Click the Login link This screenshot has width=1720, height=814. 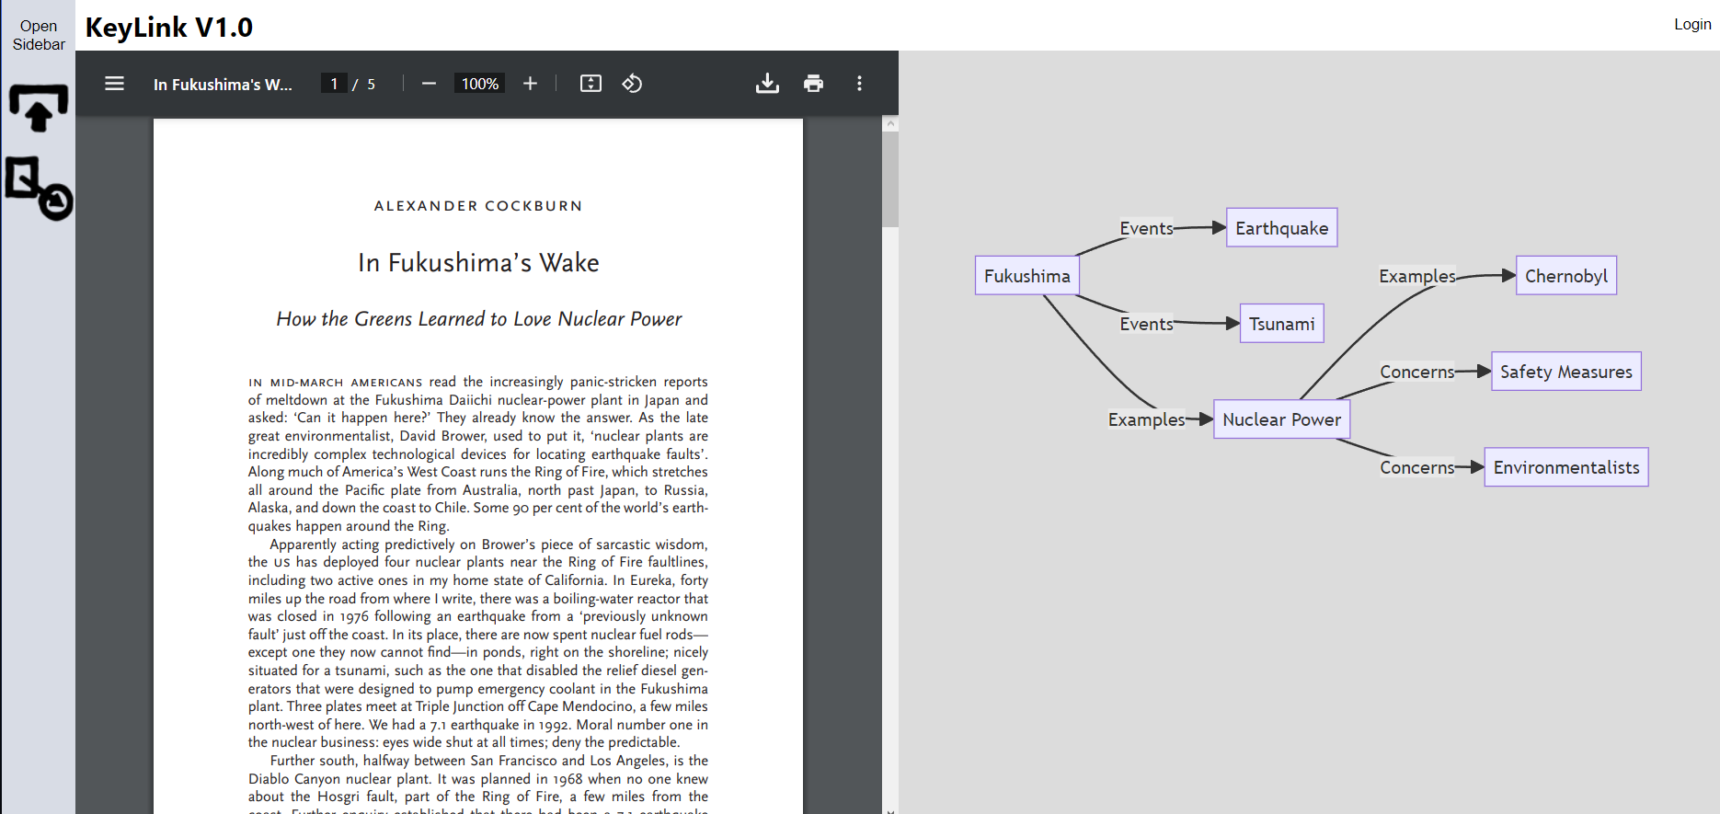point(1691,24)
